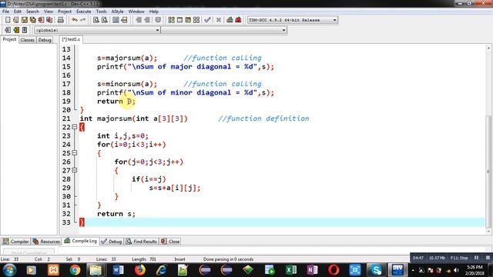The height and width of the screenshot is (277, 493).
Task: Open the Find Results bottom tab
Action: pos(142,242)
